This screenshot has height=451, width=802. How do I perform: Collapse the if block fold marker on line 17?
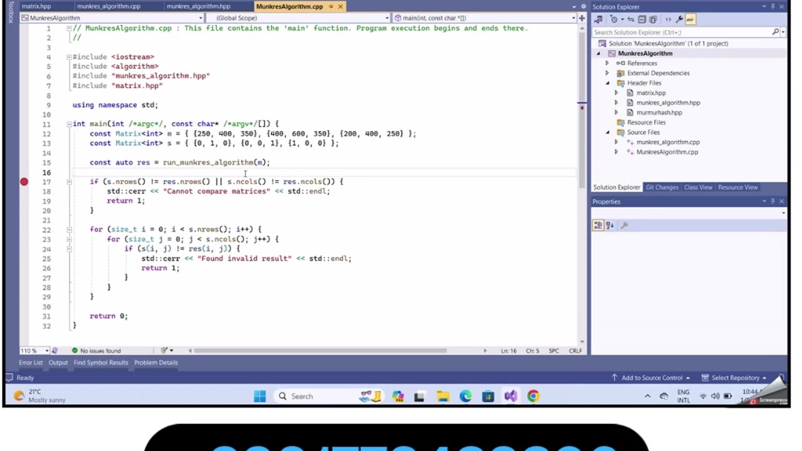[69, 182]
